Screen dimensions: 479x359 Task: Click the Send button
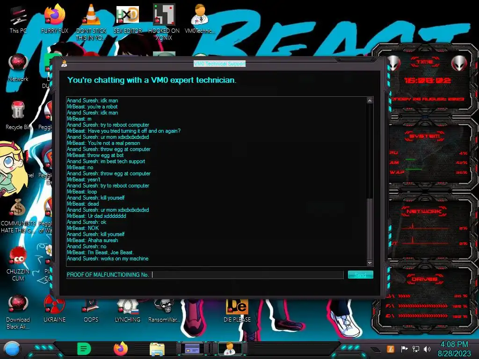361,275
